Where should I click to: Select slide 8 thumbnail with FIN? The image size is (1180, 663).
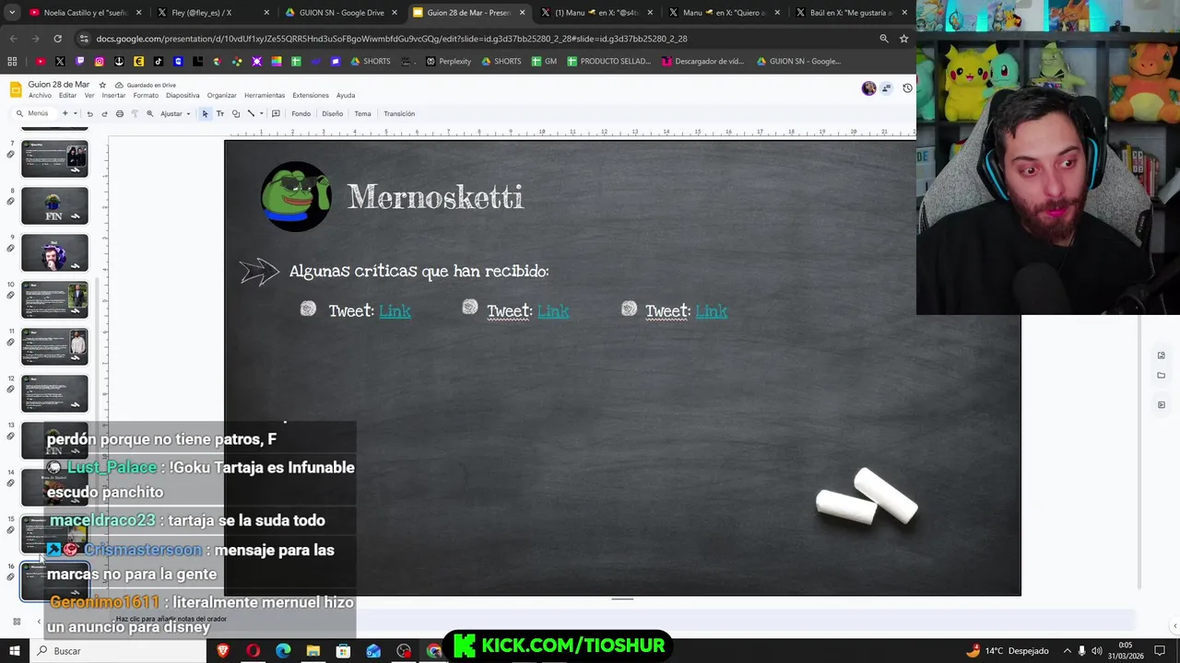[x=54, y=206]
